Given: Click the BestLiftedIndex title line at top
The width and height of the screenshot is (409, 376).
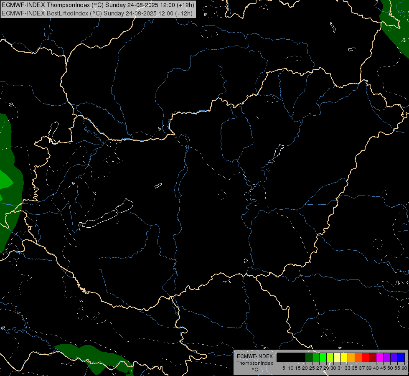Looking at the screenshot, I should pos(97,13).
